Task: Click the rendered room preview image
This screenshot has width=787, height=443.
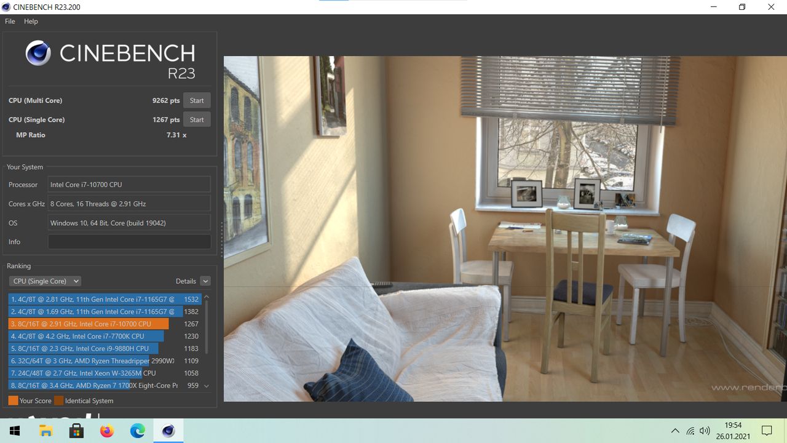Action: (x=505, y=229)
